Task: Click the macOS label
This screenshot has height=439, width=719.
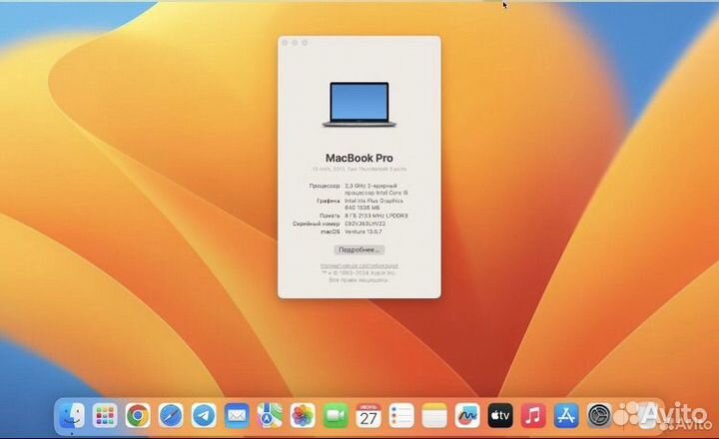Action: pyautogui.click(x=331, y=231)
